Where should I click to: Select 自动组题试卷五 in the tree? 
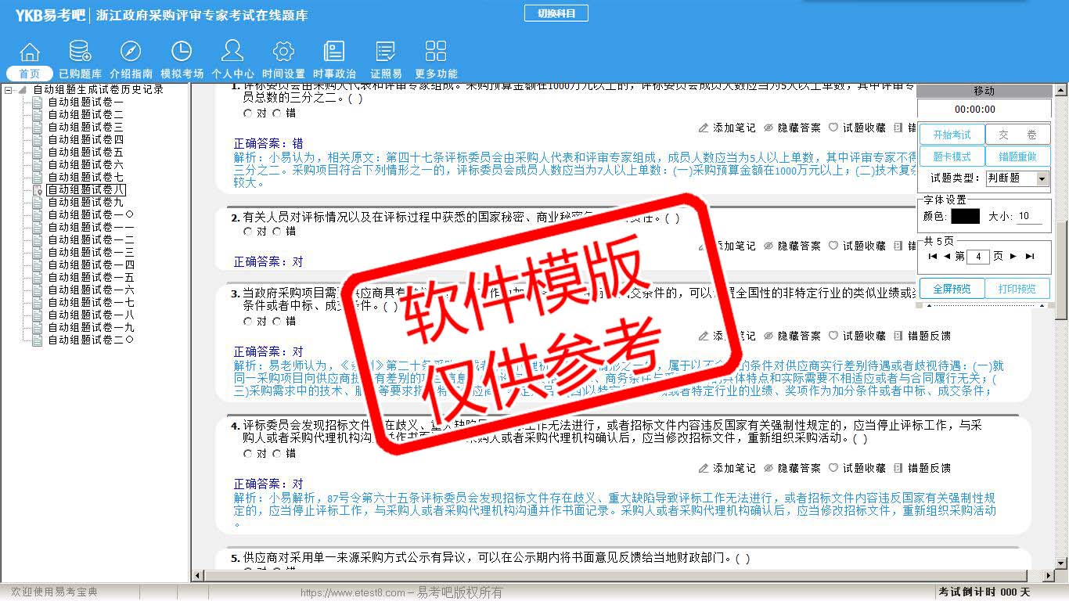pos(85,153)
